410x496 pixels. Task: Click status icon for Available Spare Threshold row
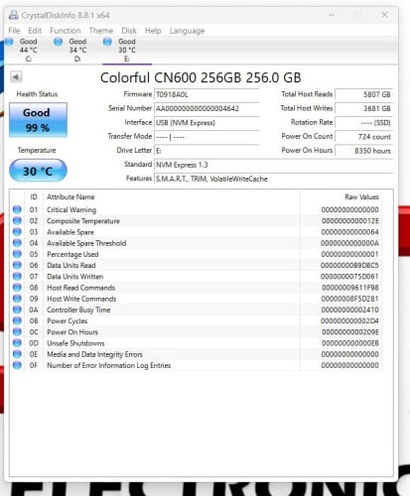(17, 243)
